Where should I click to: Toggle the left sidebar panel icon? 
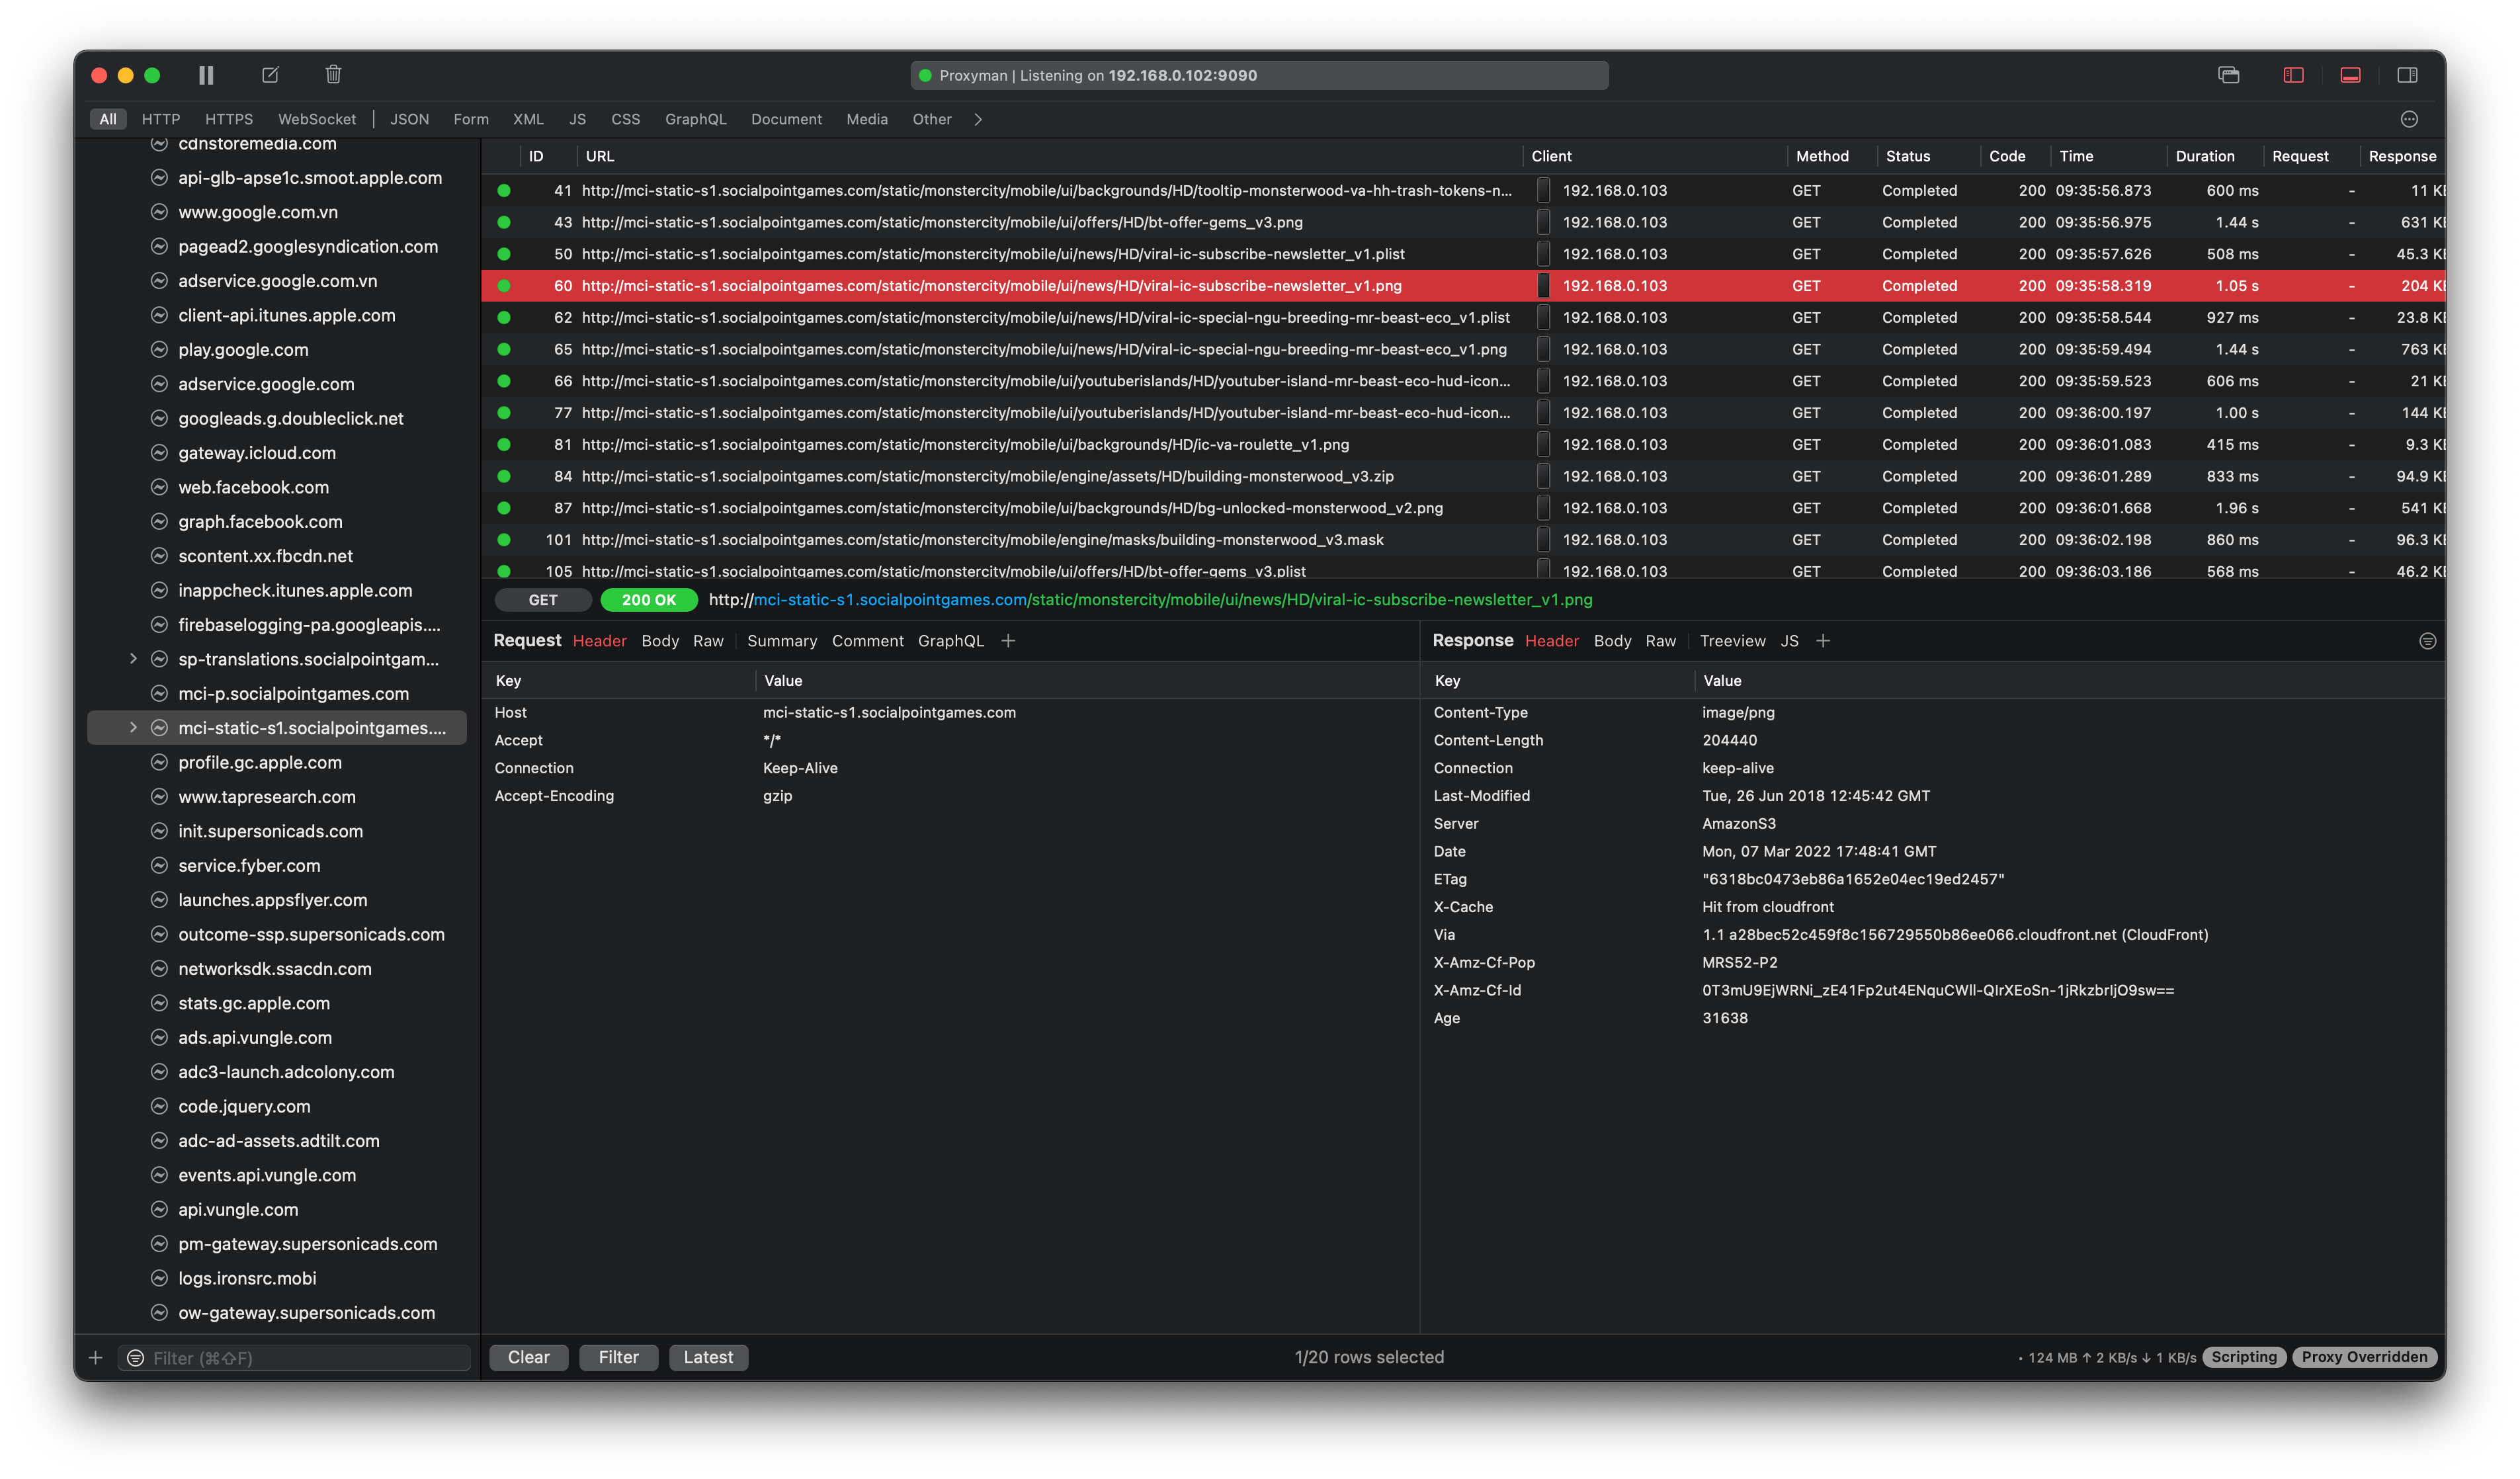2293,75
